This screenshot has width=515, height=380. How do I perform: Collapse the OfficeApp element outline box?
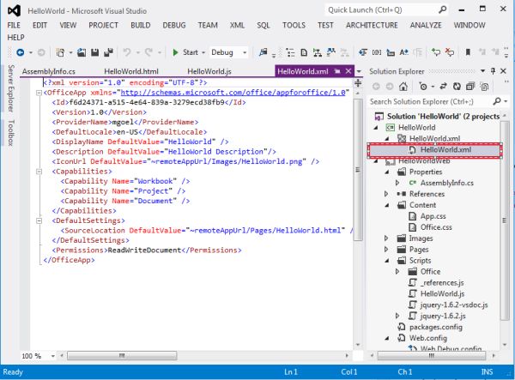click(x=39, y=93)
